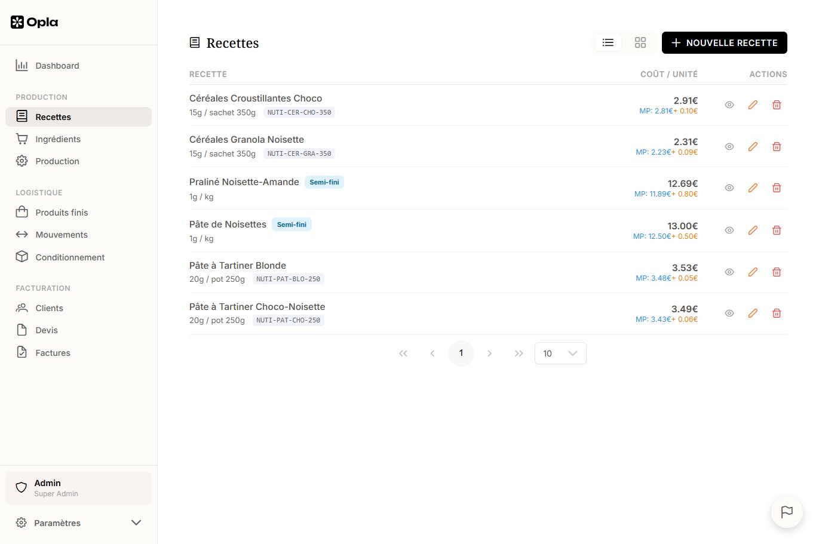This screenshot has height=544, width=819.
Task: Open the Clients page
Action: (x=48, y=308)
